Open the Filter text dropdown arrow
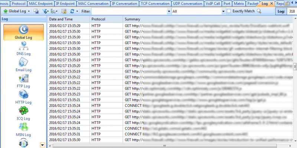 (x=169, y=11)
